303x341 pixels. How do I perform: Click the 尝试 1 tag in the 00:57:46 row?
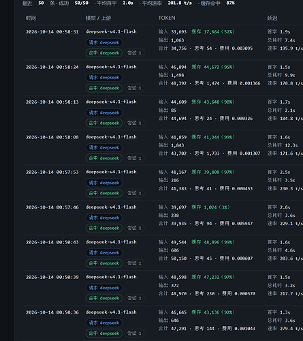(x=134, y=228)
